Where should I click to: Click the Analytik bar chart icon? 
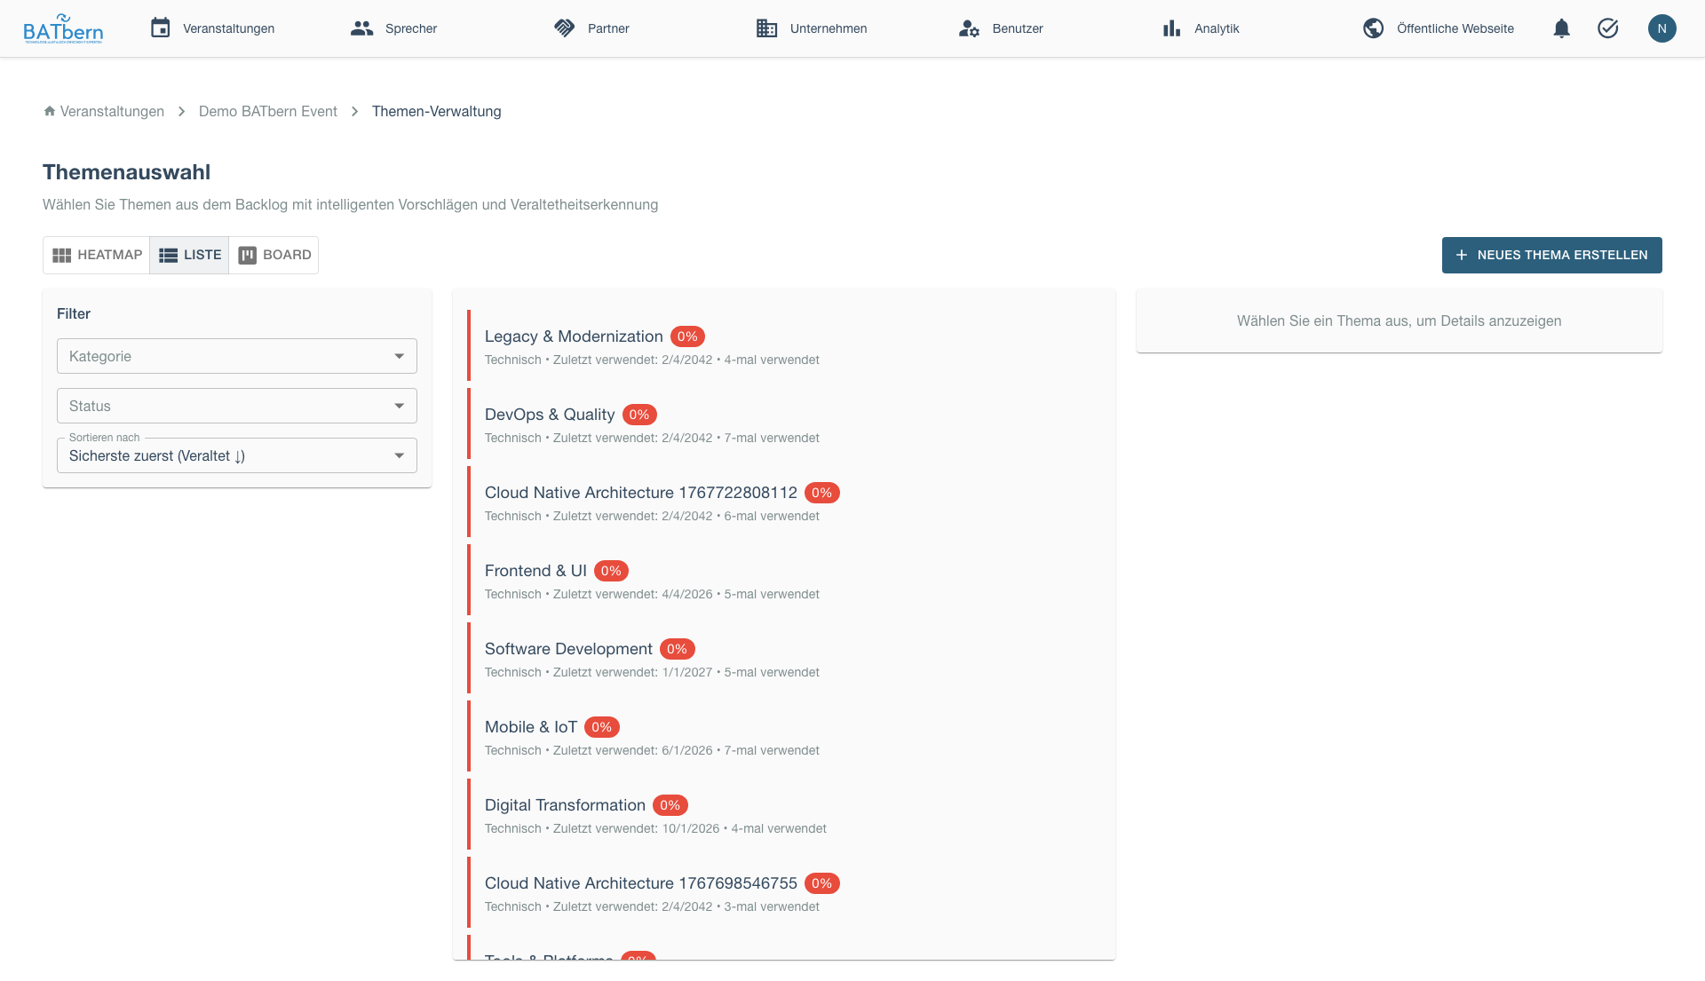[x=1172, y=28]
